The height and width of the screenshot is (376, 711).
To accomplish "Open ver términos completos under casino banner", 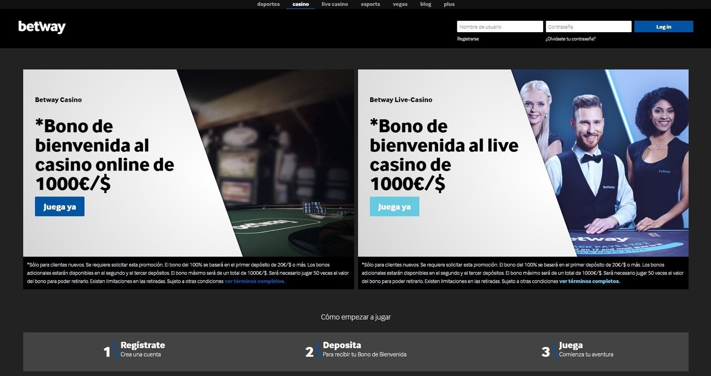I will (255, 281).
